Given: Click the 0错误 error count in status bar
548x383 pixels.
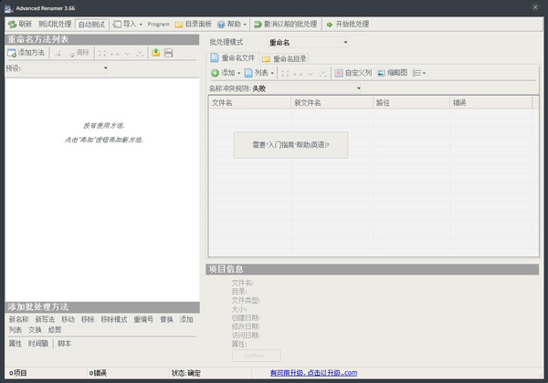Looking at the screenshot, I should coord(98,373).
